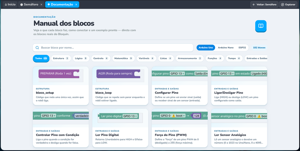This screenshot has height=151, width=300.
Task: Close the Documentação tab
Action: tap(76, 5)
